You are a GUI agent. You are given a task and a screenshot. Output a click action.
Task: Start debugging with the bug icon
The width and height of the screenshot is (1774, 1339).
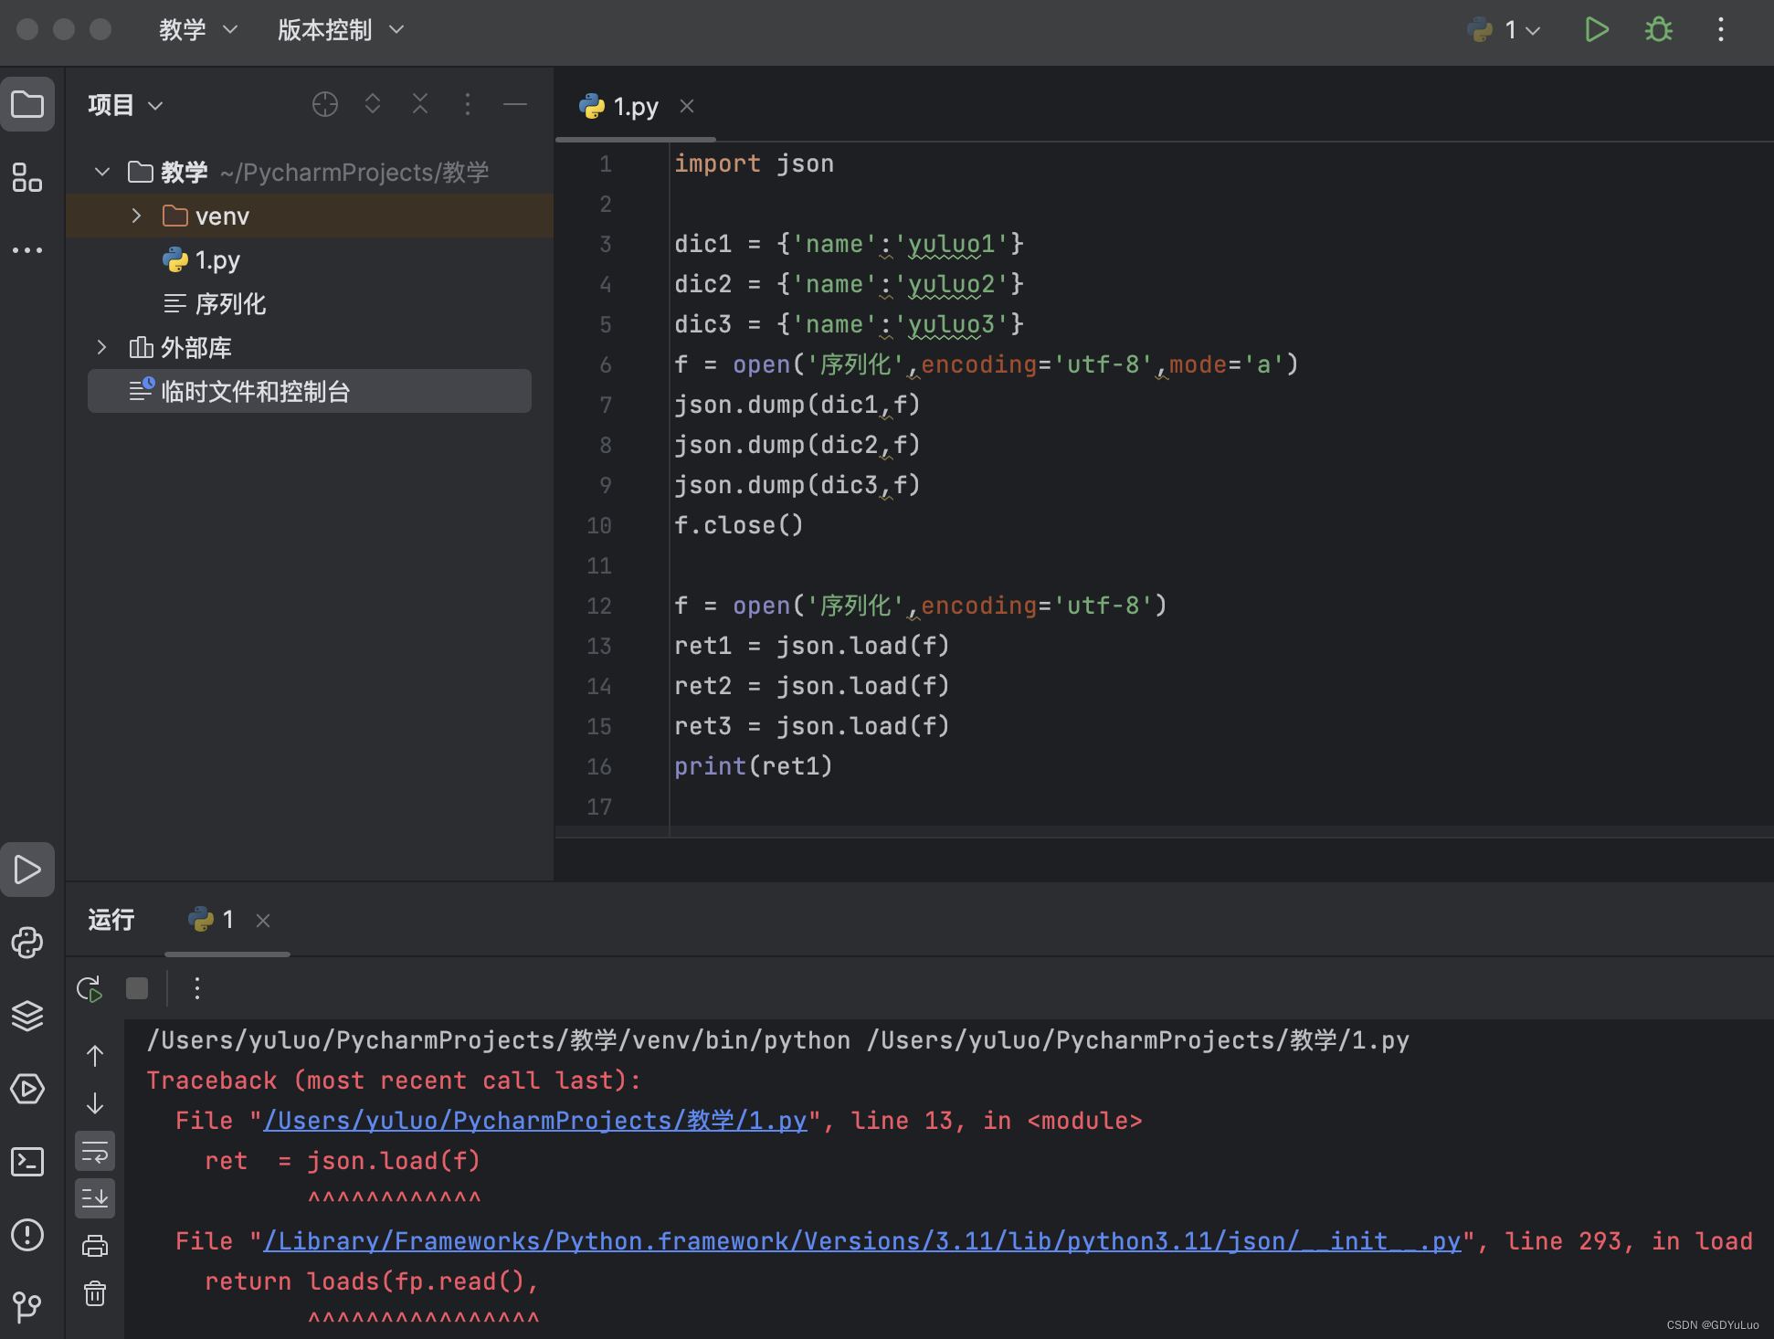(1658, 30)
